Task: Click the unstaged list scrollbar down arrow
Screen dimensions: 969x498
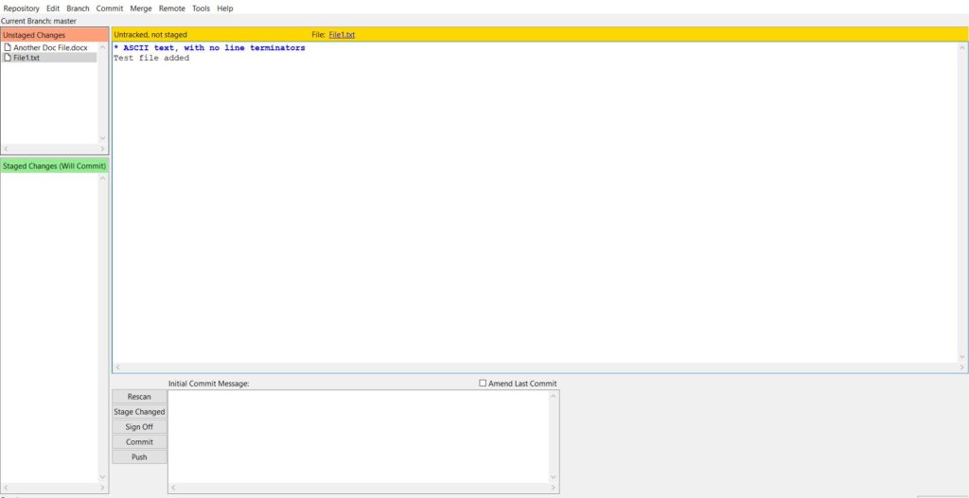Action: pyautogui.click(x=102, y=138)
